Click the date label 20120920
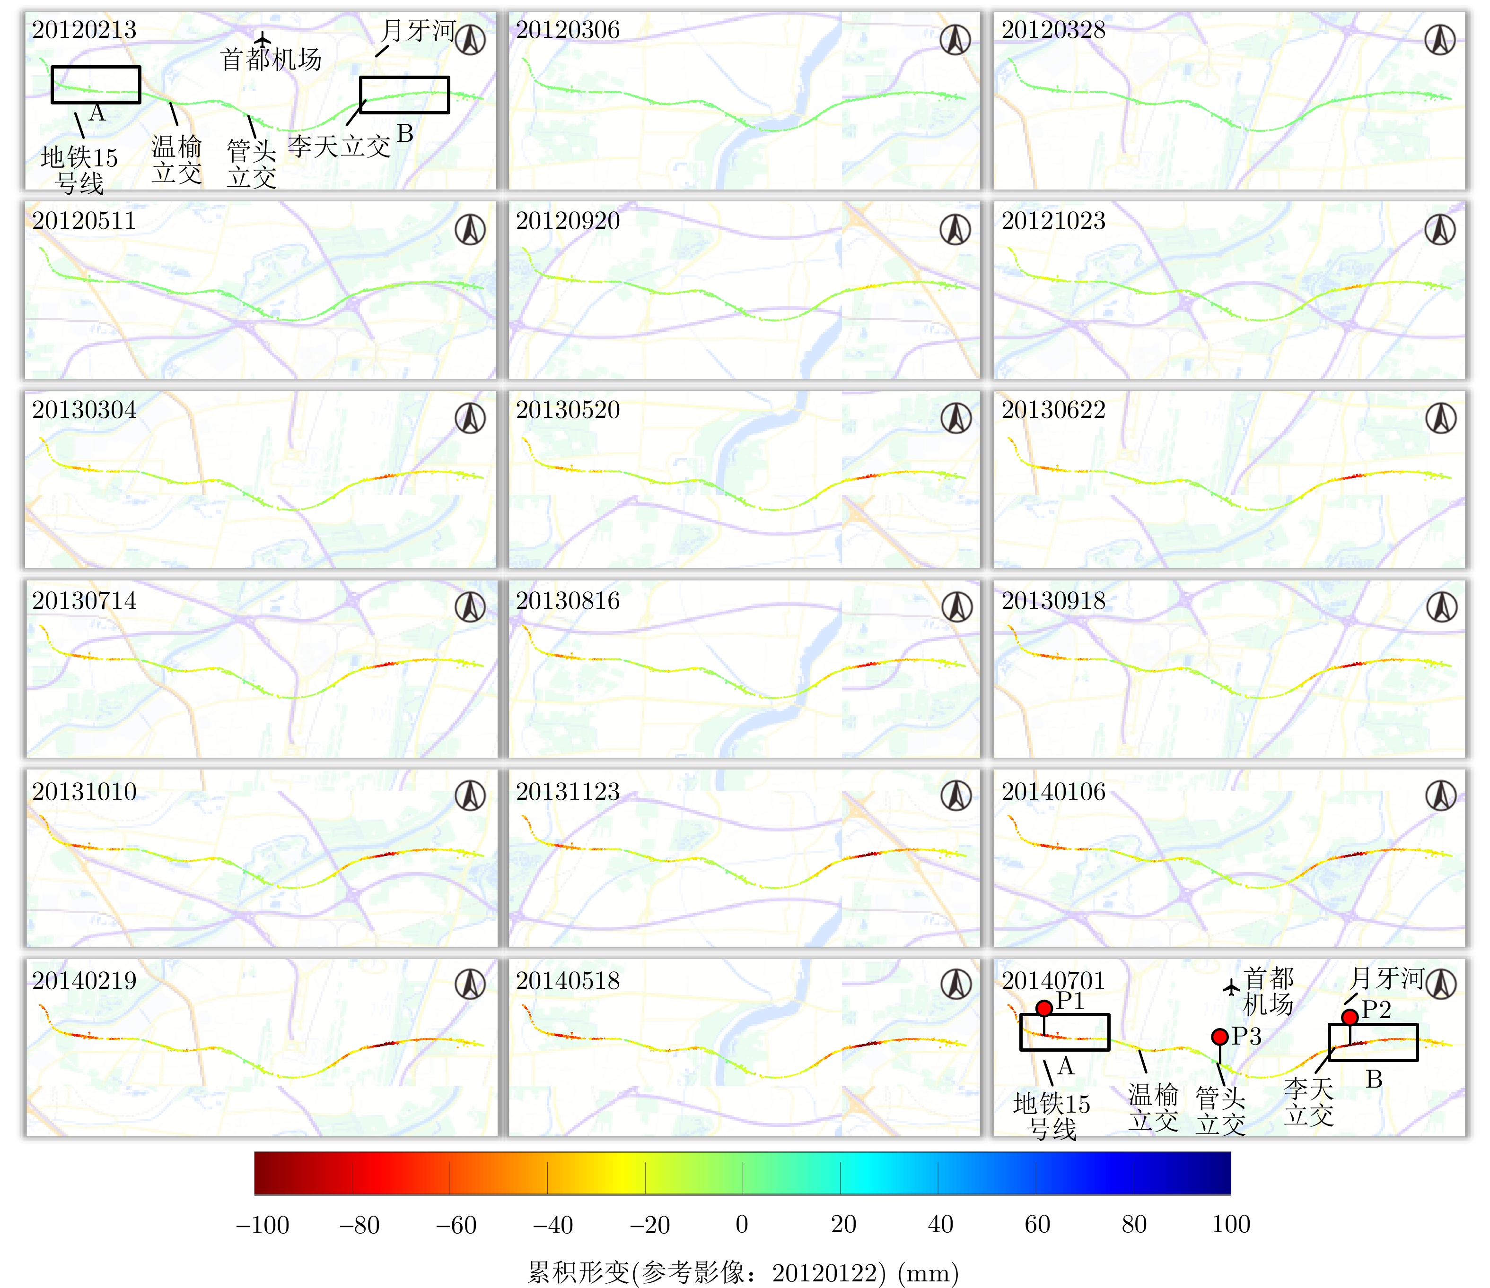The image size is (1490, 1288). point(567,221)
